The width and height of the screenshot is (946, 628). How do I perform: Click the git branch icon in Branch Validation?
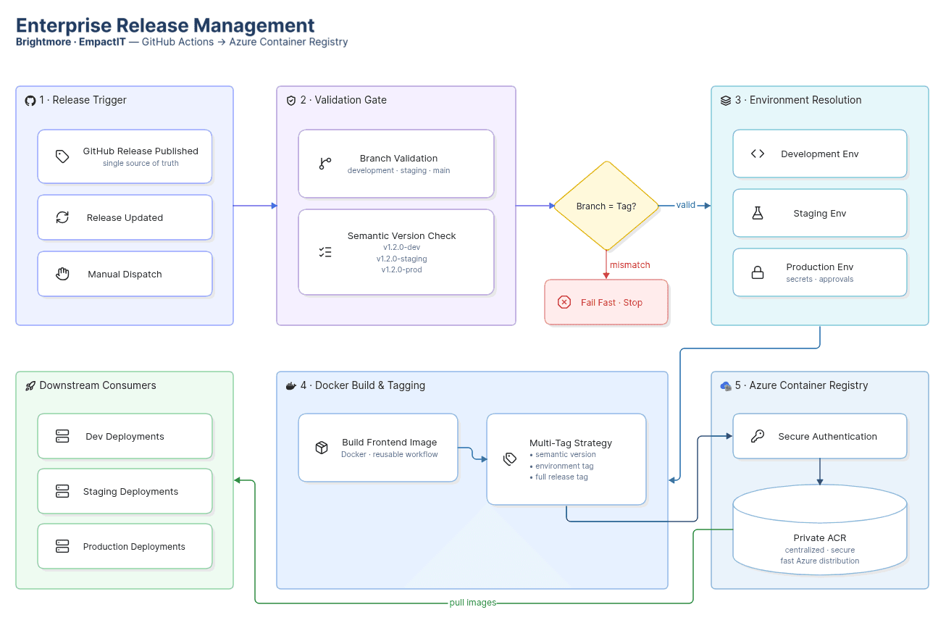point(325,164)
